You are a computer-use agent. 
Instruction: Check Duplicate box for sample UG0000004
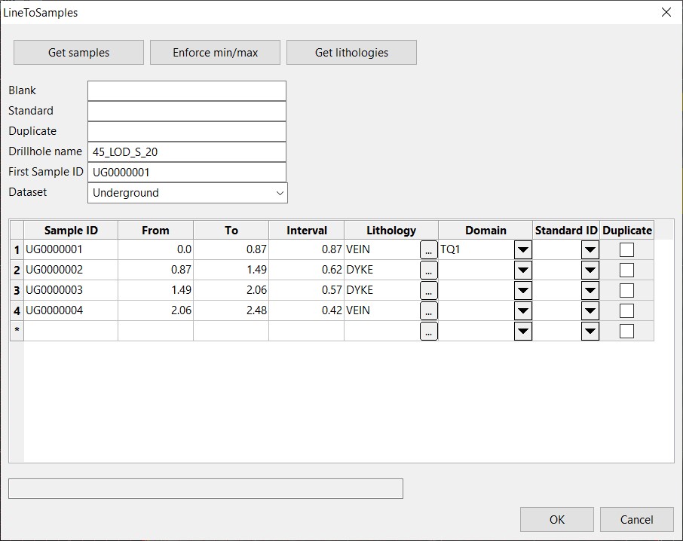tap(626, 311)
